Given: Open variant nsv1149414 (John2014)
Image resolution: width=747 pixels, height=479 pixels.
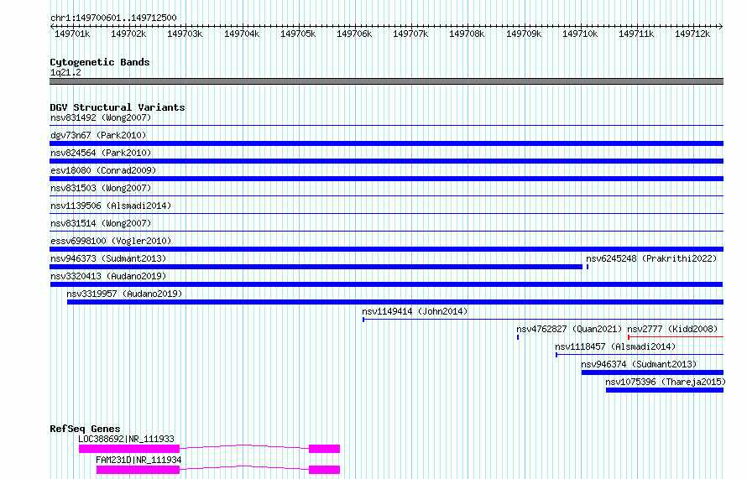Looking at the screenshot, I should point(415,311).
